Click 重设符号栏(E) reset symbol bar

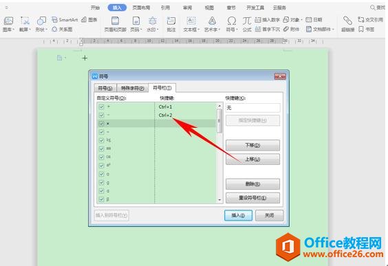tap(252, 198)
